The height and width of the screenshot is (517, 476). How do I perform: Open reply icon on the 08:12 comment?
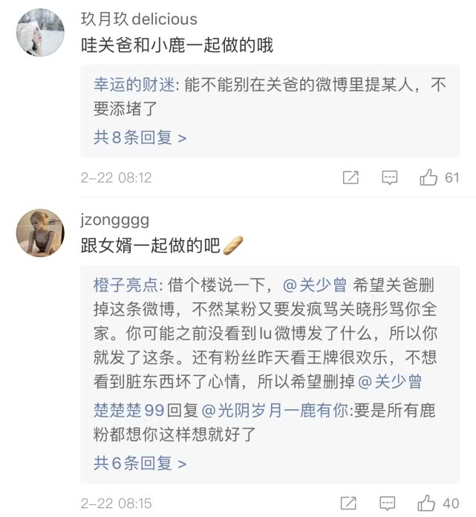pos(389,178)
